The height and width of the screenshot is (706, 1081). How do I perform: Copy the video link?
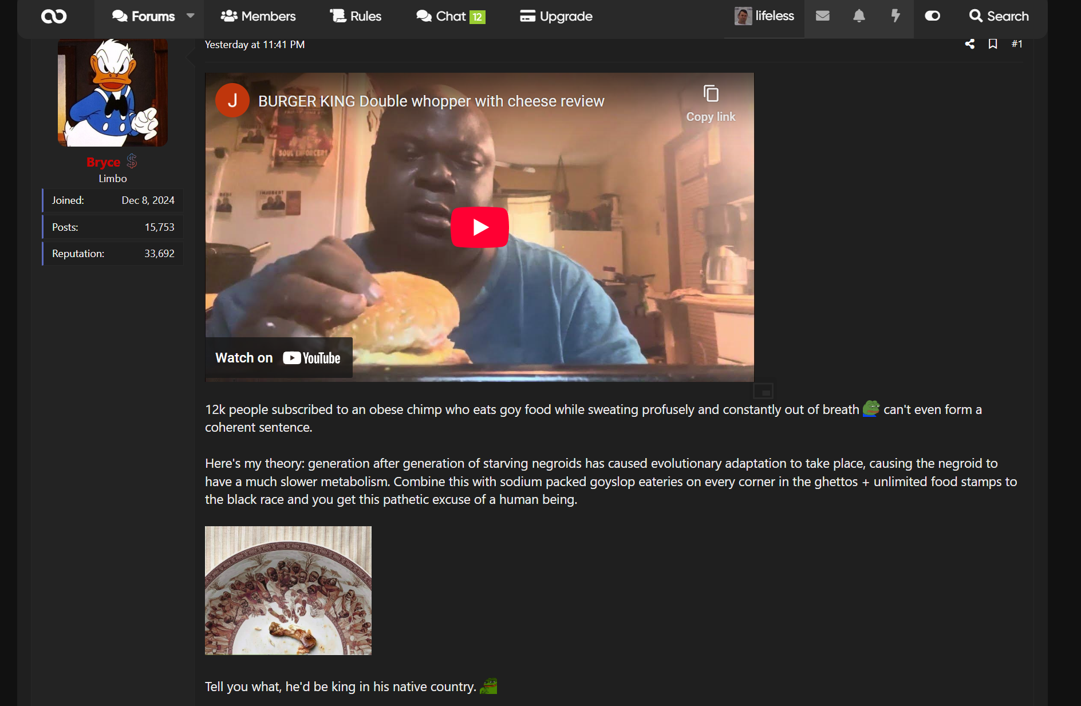tap(711, 104)
